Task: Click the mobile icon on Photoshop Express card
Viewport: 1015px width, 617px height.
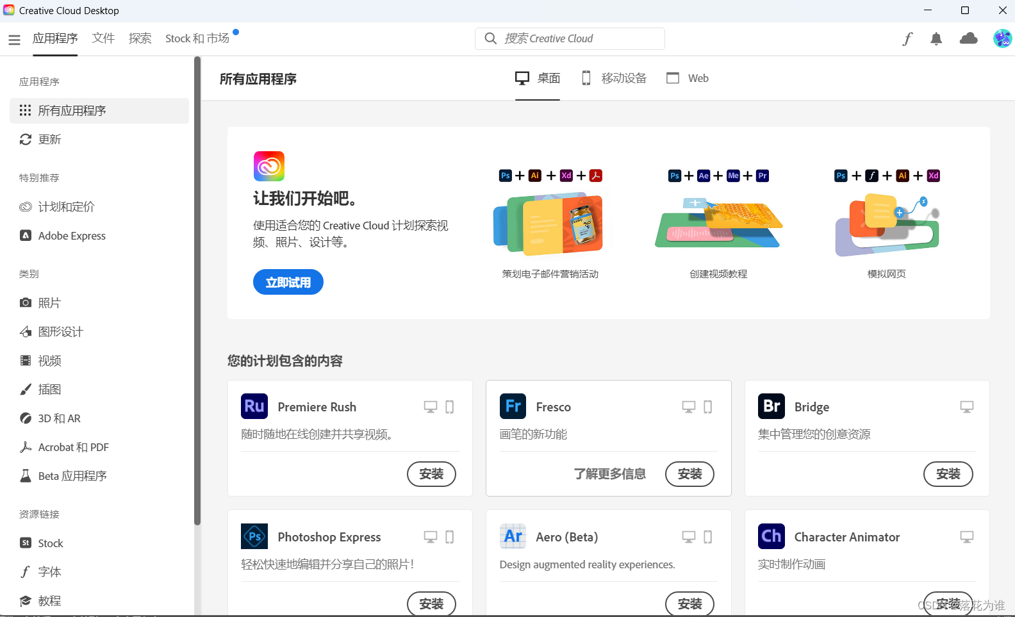Action: click(x=450, y=537)
